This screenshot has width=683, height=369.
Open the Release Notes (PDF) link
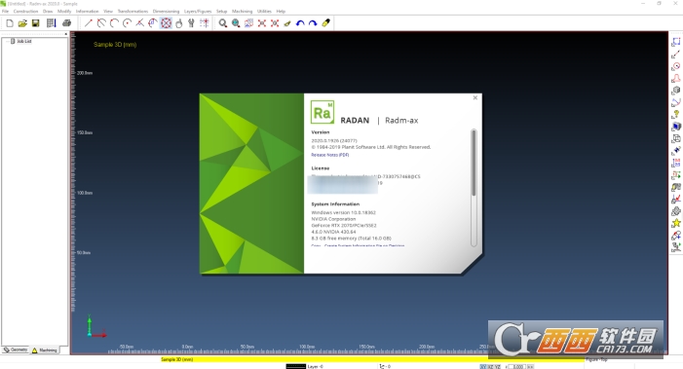(329, 155)
